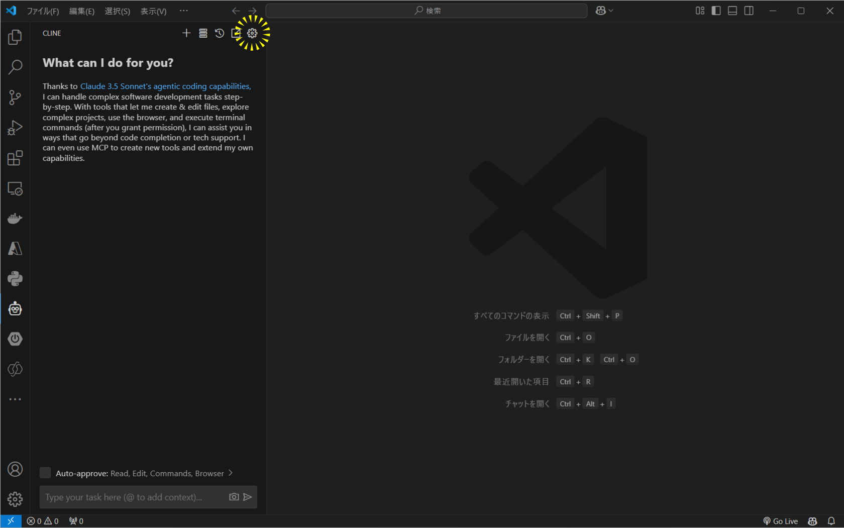
Task: Open the Search view in activity bar
Action: point(15,67)
